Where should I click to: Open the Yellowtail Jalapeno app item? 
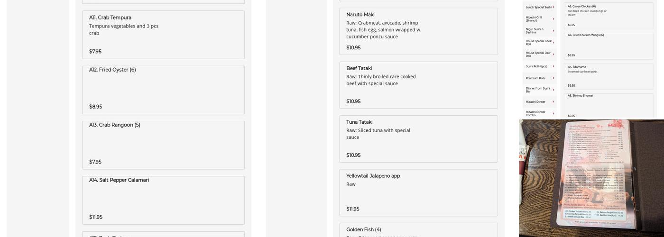(x=418, y=192)
